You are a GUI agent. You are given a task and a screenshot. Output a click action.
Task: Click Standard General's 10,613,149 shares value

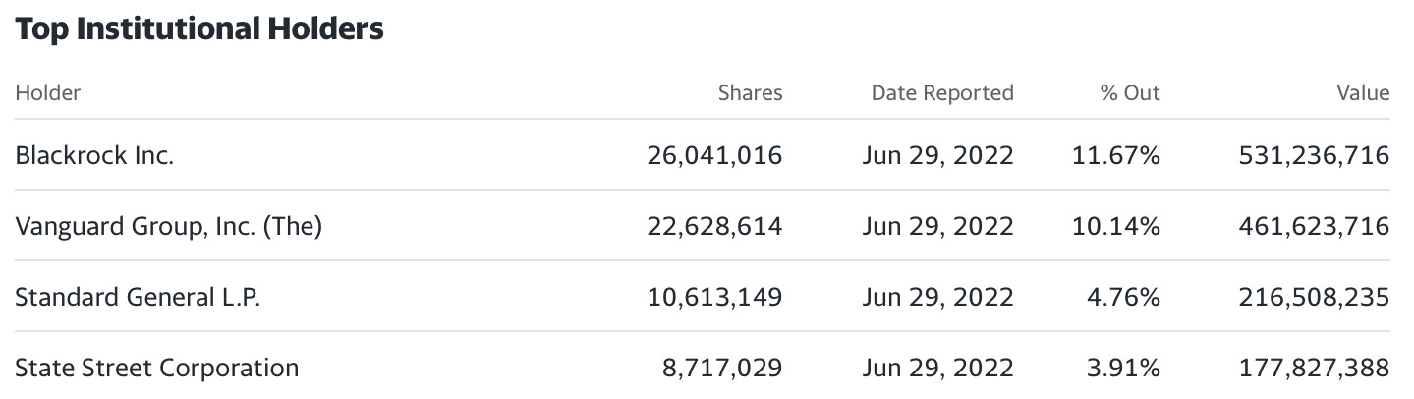pos(715,298)
